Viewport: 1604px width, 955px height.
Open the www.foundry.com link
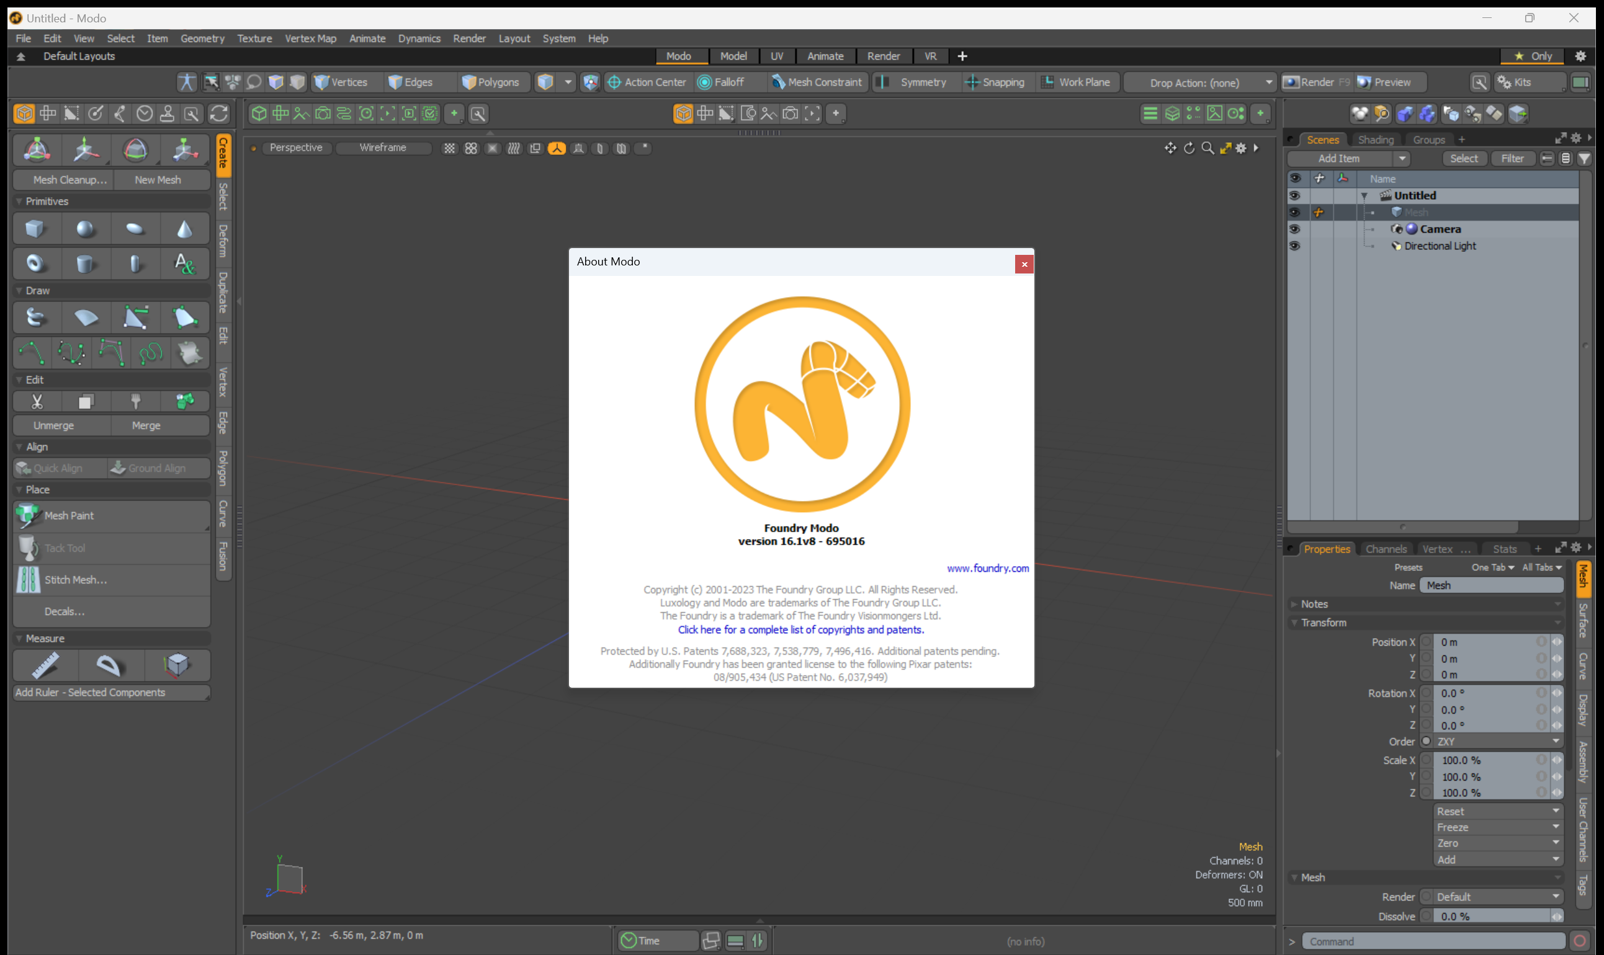987,568
